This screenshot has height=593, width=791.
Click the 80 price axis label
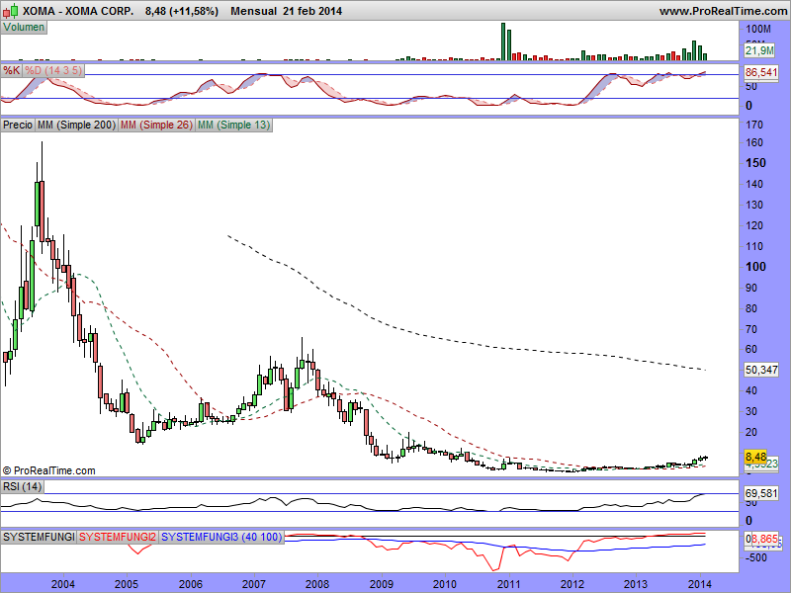point(751,308)
